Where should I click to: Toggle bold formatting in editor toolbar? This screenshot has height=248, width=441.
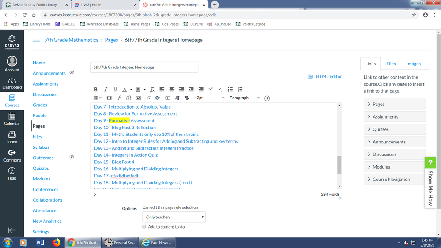tap(96, 90)
